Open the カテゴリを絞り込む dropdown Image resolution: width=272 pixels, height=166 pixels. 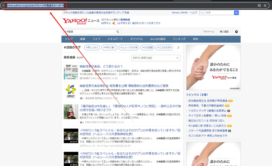[x=156, y=58]
